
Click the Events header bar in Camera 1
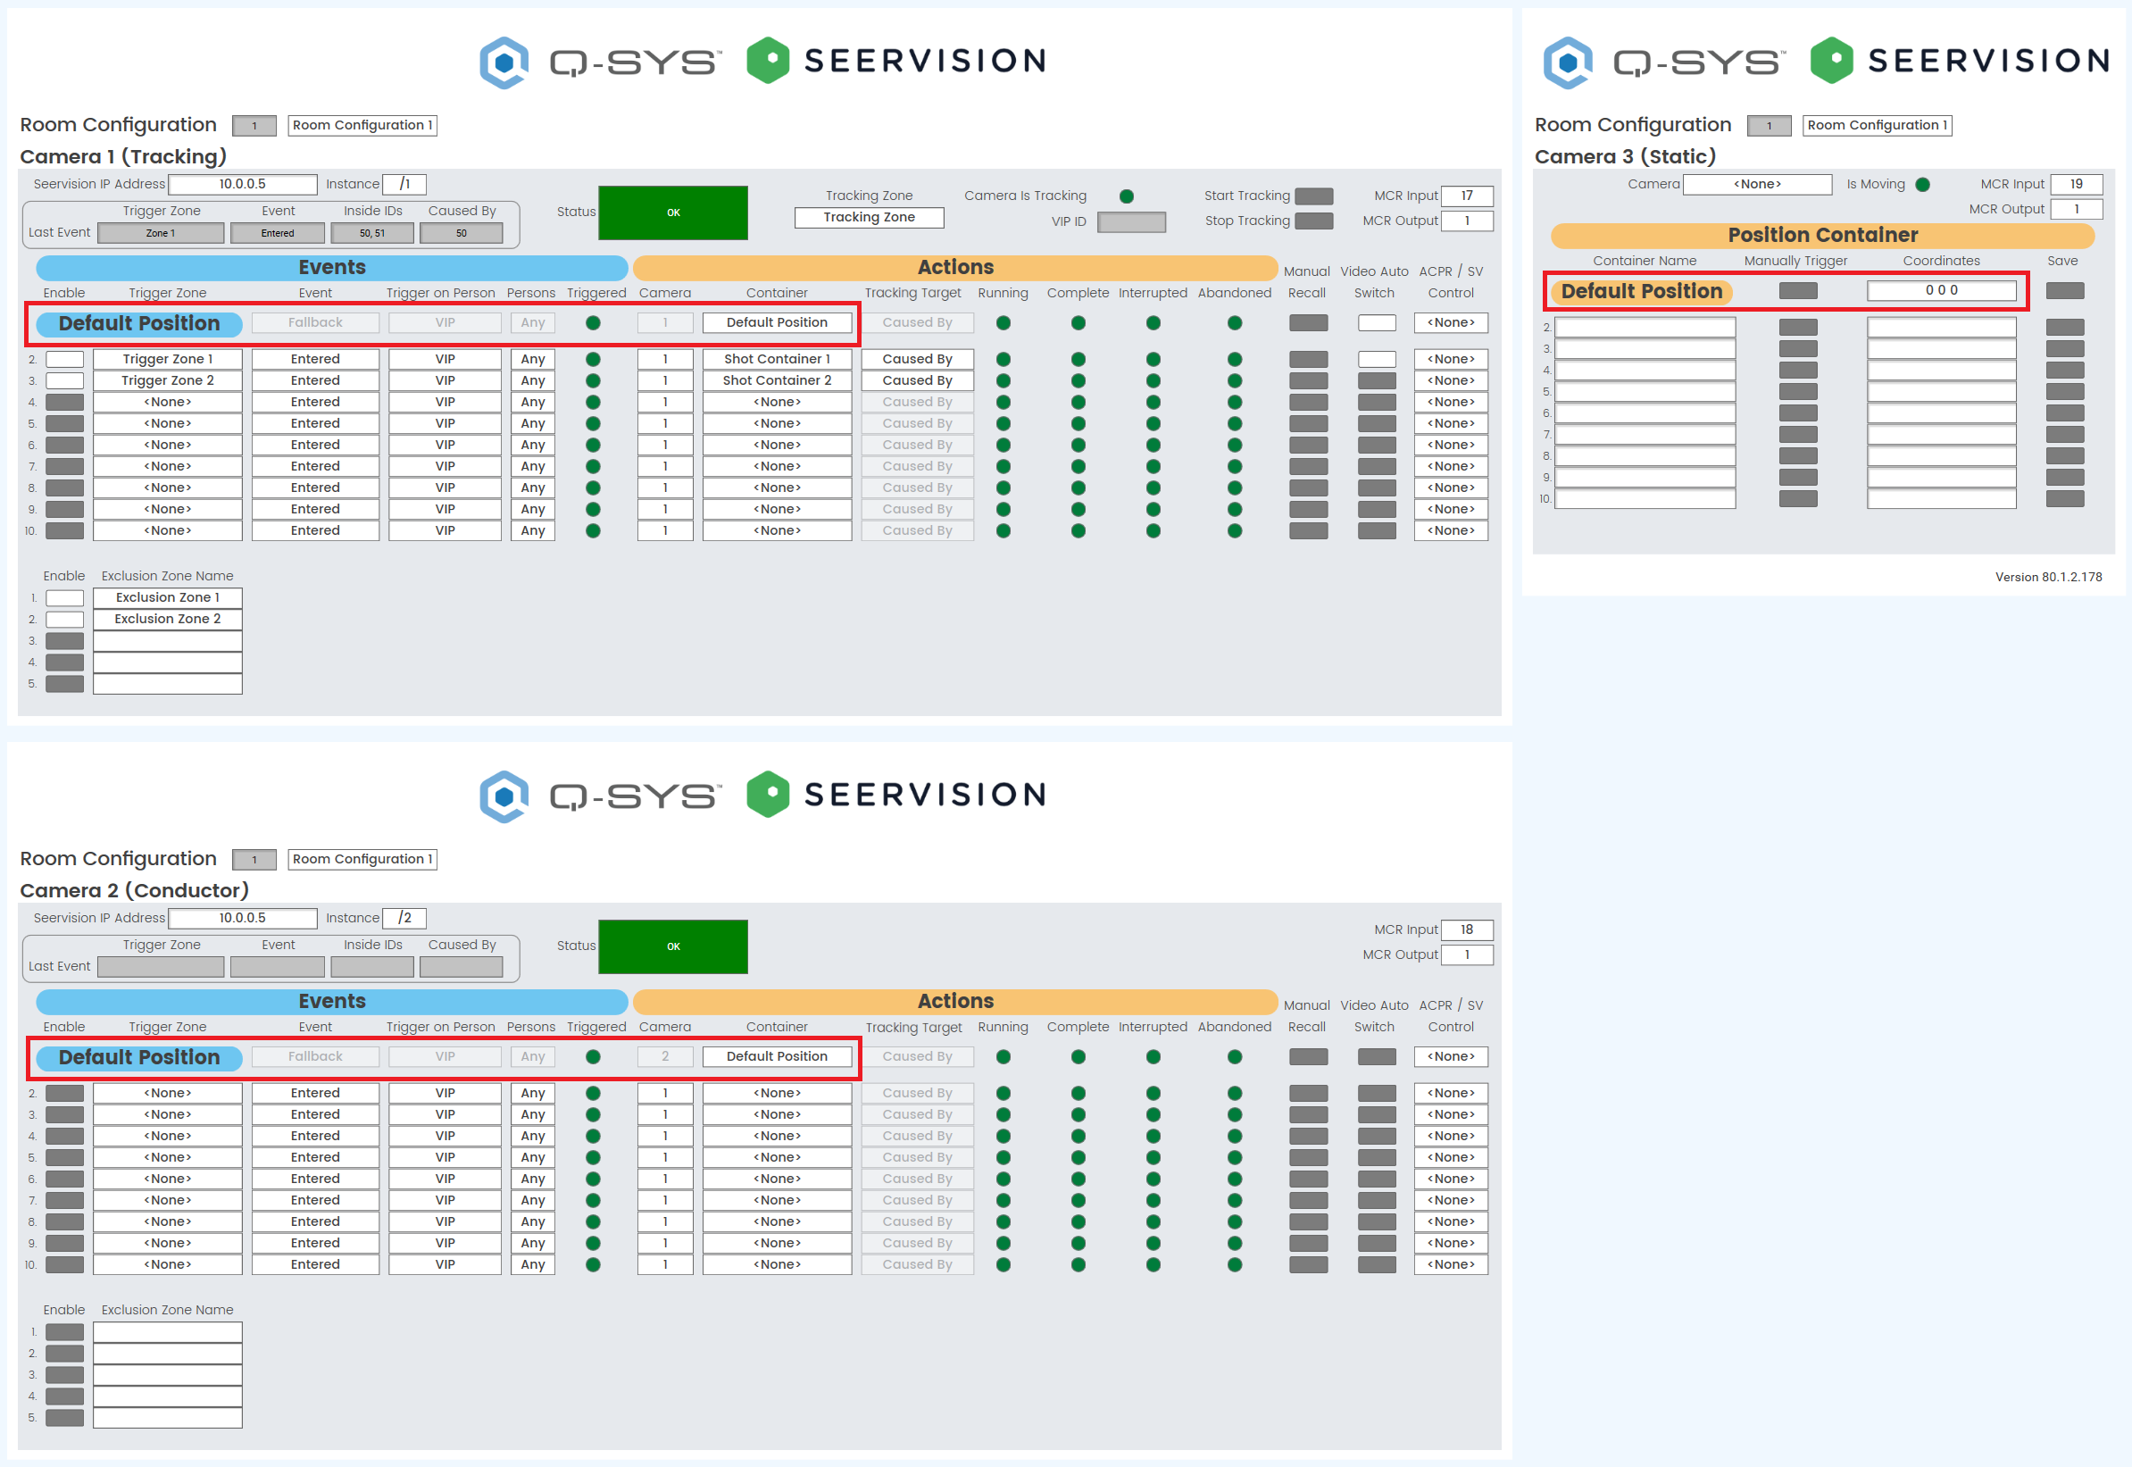click(332, 268)
